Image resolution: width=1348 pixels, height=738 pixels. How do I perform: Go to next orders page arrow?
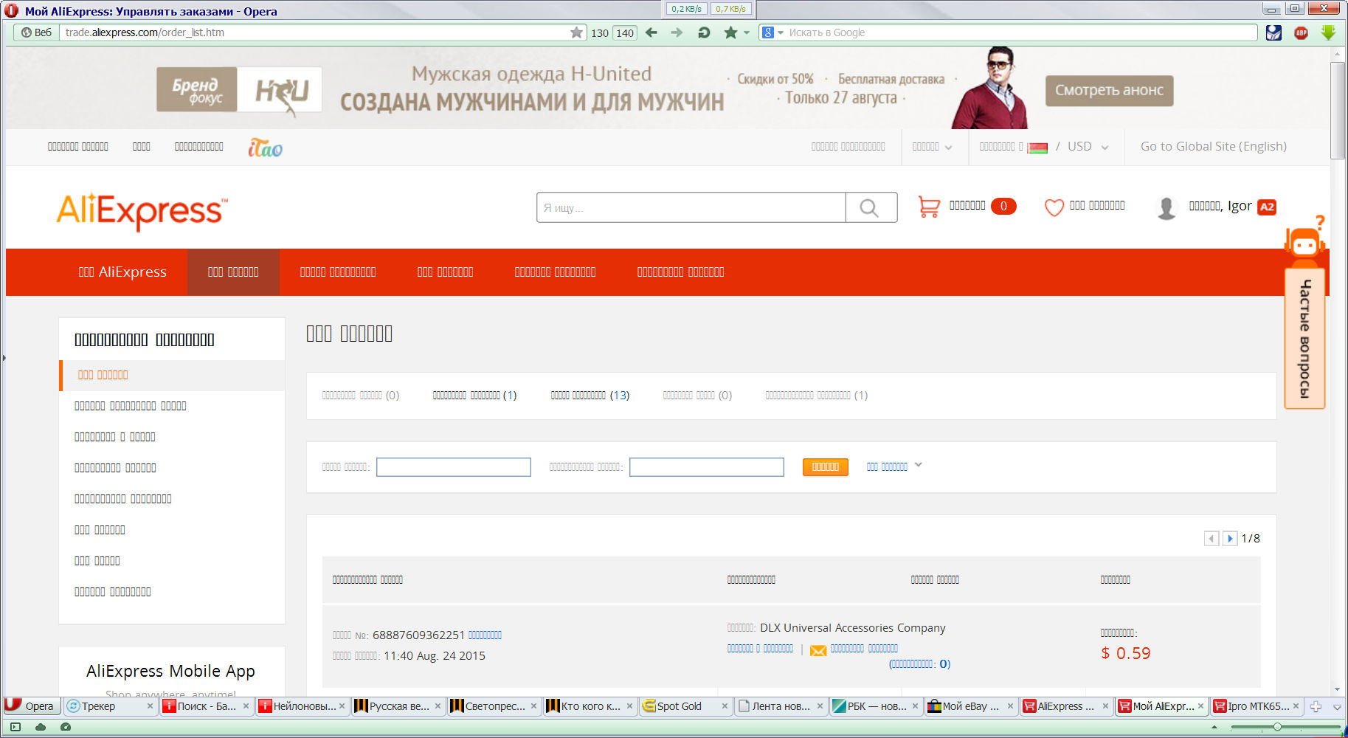(1230, 539)
